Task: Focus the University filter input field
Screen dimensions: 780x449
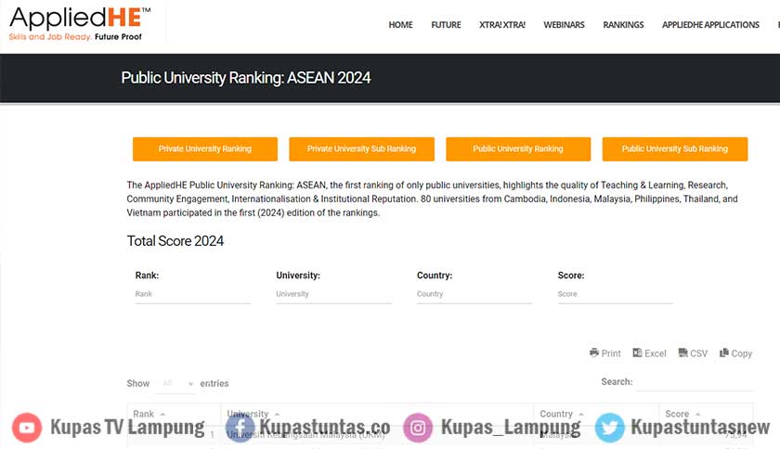Action: click(x=333, y=294)
